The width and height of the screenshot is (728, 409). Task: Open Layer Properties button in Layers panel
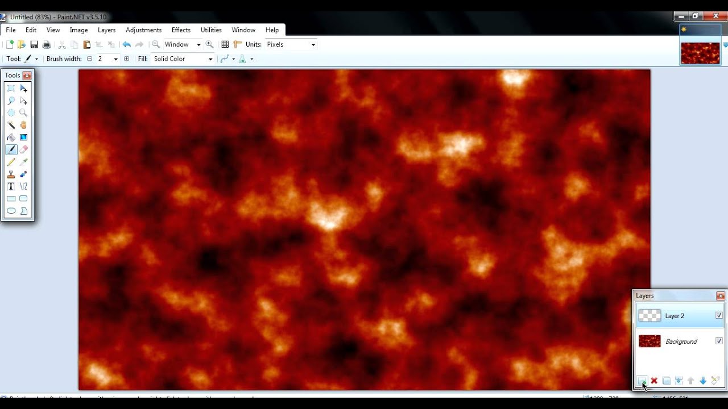715,381
